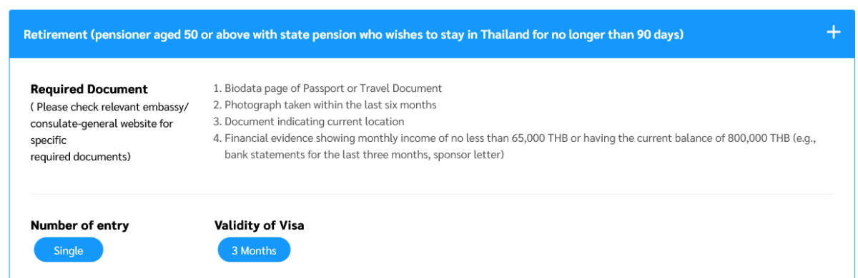Viewport: 858px width, 278px height.
Task: Click the embassy website note under Required Document
Action: 109,132
